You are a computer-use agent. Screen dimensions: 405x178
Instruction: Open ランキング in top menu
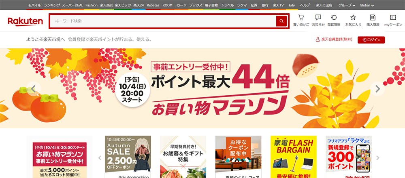52,5
